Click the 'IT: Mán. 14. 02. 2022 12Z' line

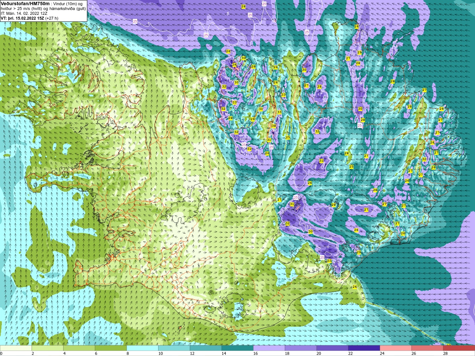(24, 13)
